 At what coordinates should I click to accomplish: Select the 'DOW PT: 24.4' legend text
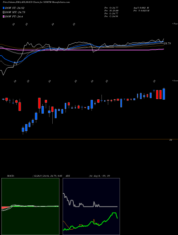(x=14, y=16)
